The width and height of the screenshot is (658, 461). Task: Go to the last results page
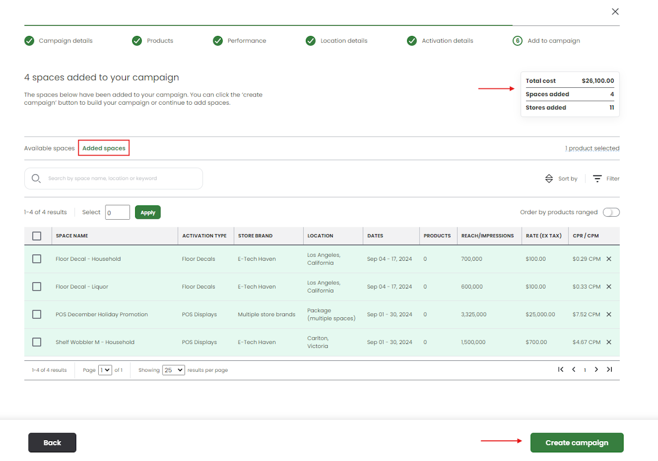click(609, 370)
